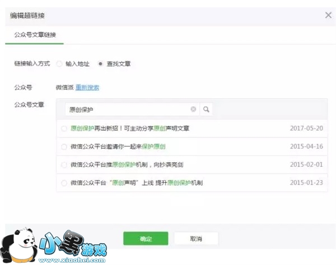This screenshot has height=265, width=336.
Task: Select the 输入地址 radio option
Action: [x=59, y=64]
